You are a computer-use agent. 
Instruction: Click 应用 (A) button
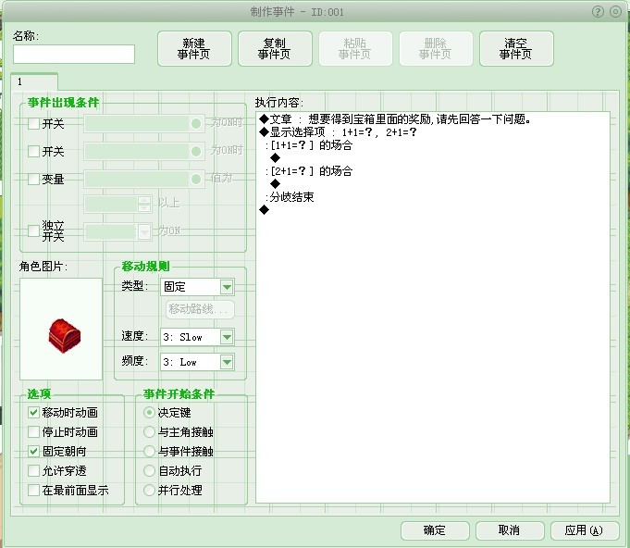point(584,530)
